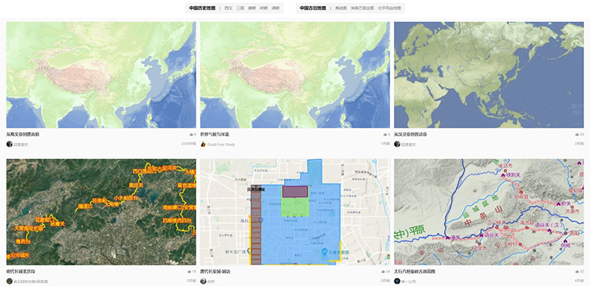590x286 pixels.
Task: Select the 西汉 history map category
Action: [x=229, y=8]
